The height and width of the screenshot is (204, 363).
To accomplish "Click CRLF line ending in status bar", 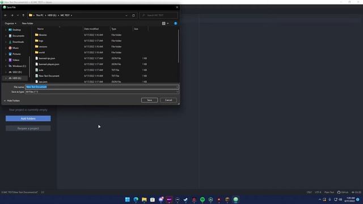I will 309,192.
